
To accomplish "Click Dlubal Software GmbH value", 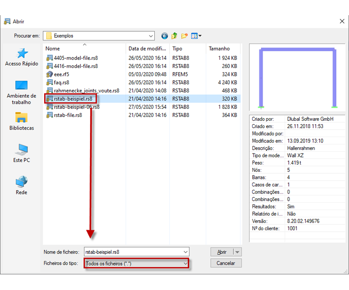I will [310, 119].
